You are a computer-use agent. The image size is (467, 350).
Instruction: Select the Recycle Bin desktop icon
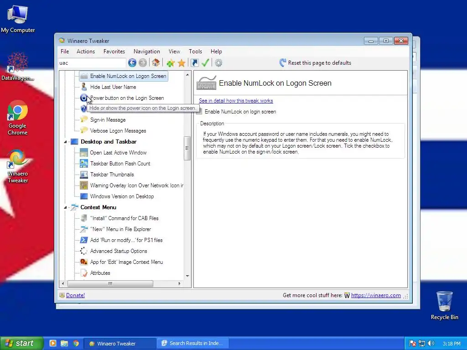(444, 306)
